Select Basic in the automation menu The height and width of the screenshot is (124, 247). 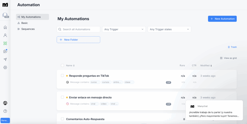(24, 23)
